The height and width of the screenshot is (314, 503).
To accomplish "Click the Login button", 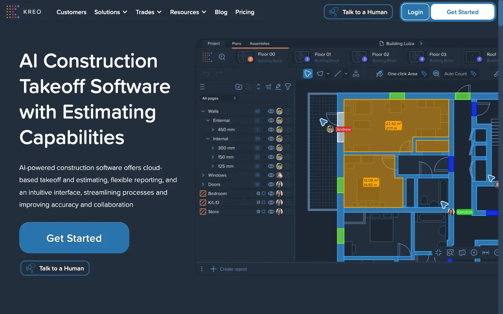I will pos(415,12).
